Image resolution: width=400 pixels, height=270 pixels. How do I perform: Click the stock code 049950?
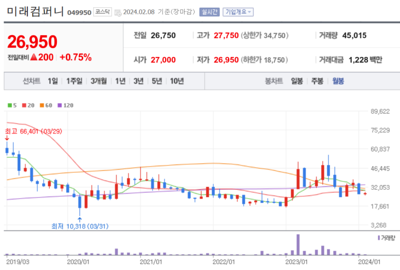click(79, 12)
